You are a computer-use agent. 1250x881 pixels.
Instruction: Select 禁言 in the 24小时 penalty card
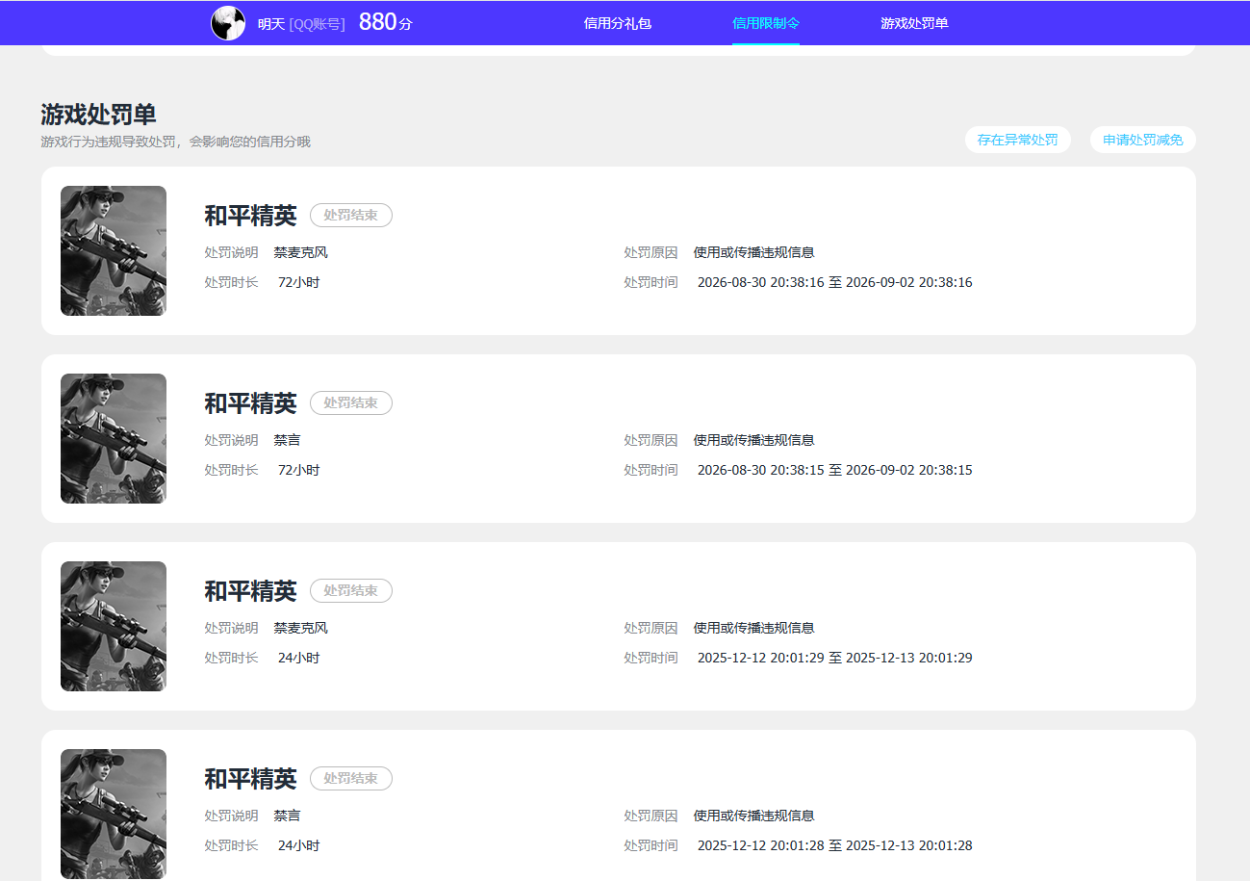point(288,816)
